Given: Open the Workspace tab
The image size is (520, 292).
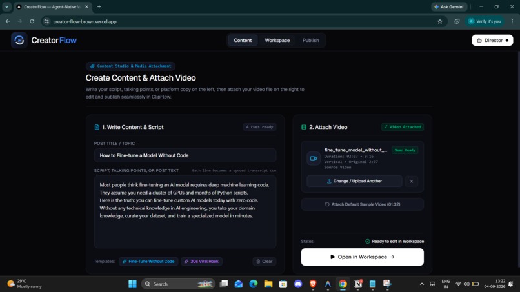Looking at the screenshot, I should [x=277, y=40].
